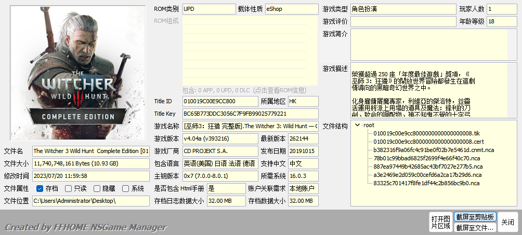Enable the 只读 checkbox

click(68, 188)
